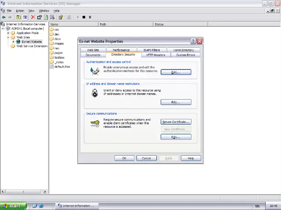The height and width of the screenshot is (210, 281).
Task: Click the dialog's Help button
Action: click(x=191, y=158)
